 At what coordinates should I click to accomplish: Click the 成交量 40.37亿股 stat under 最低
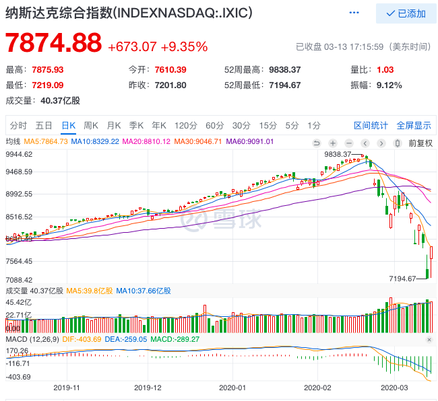42,100
